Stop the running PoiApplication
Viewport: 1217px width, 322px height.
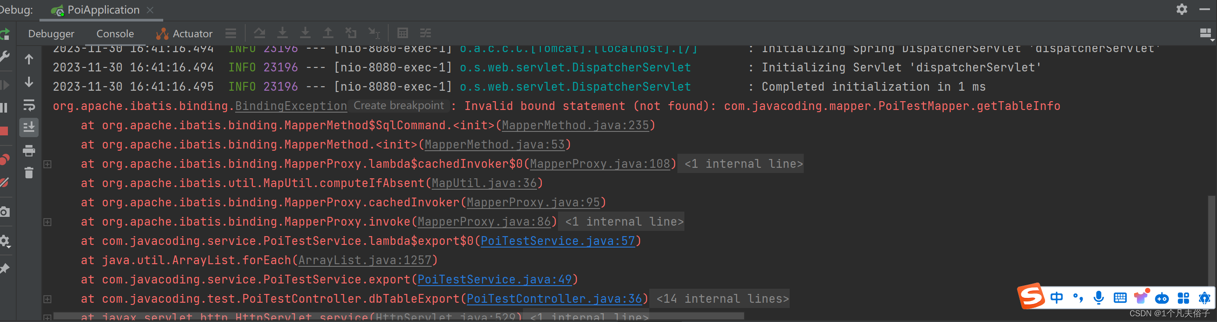4,131
